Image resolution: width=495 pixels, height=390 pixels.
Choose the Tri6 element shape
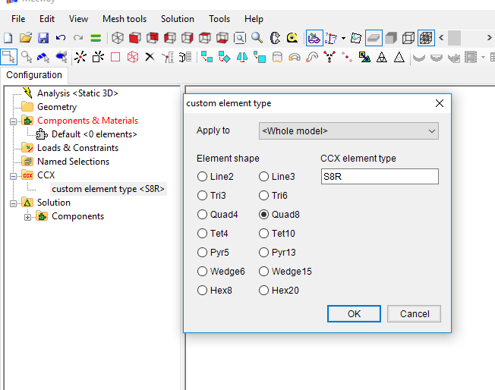273,196
